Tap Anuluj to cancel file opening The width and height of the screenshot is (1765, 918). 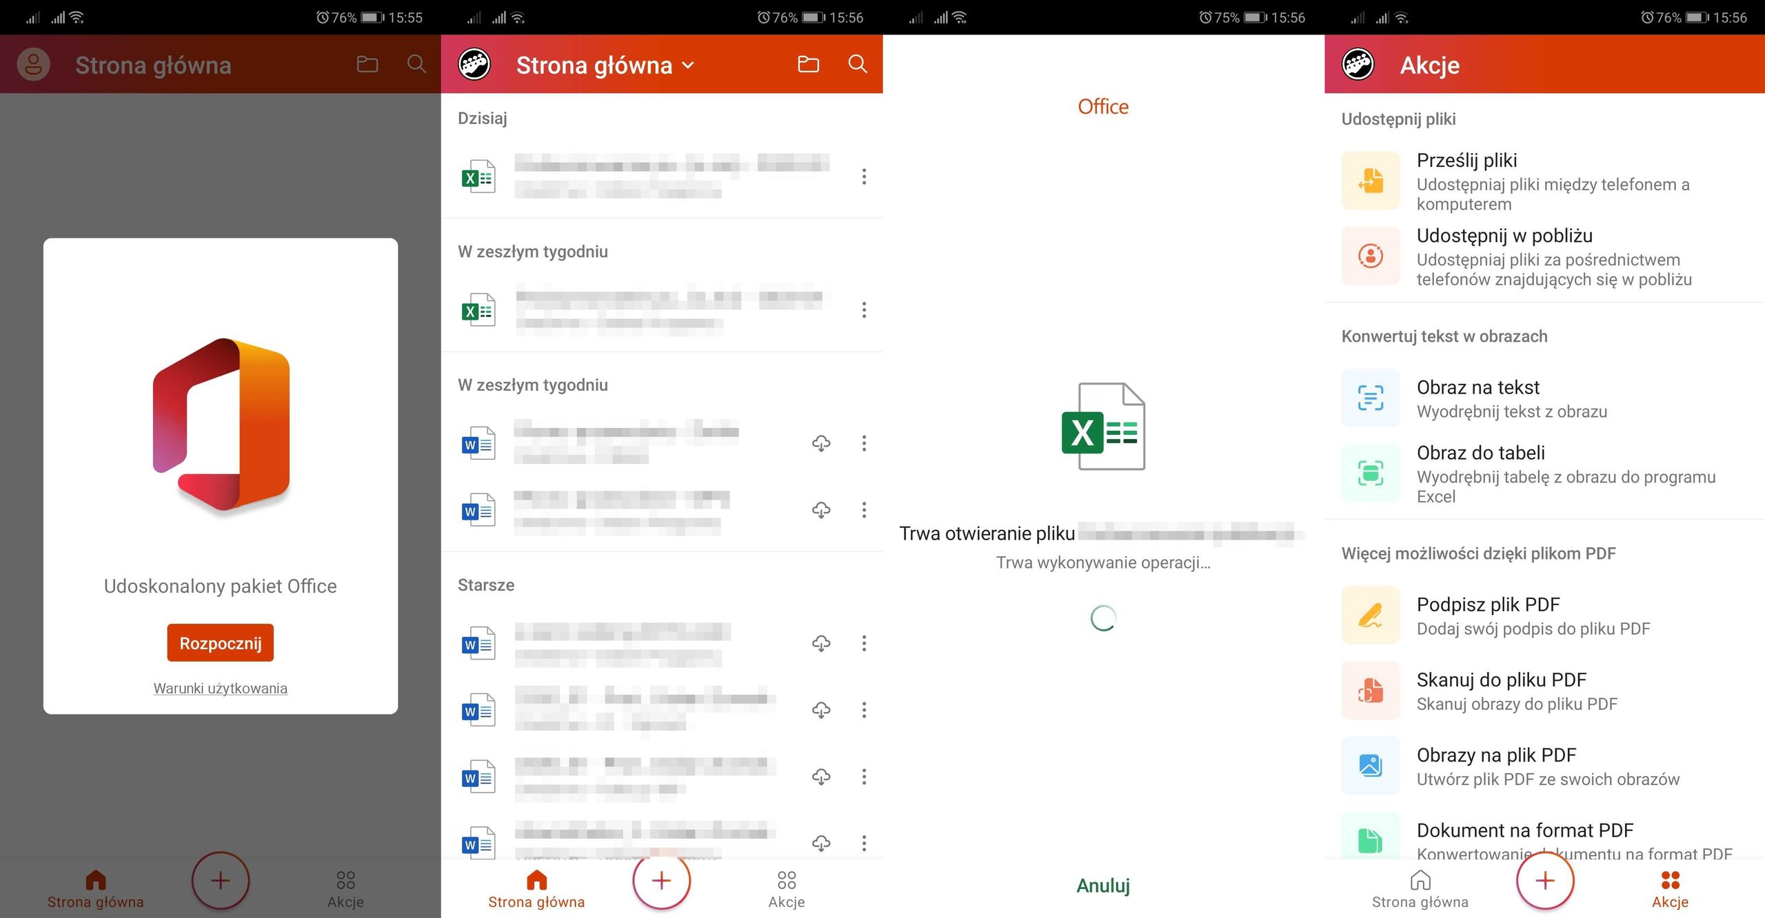tap(1102, 886)
